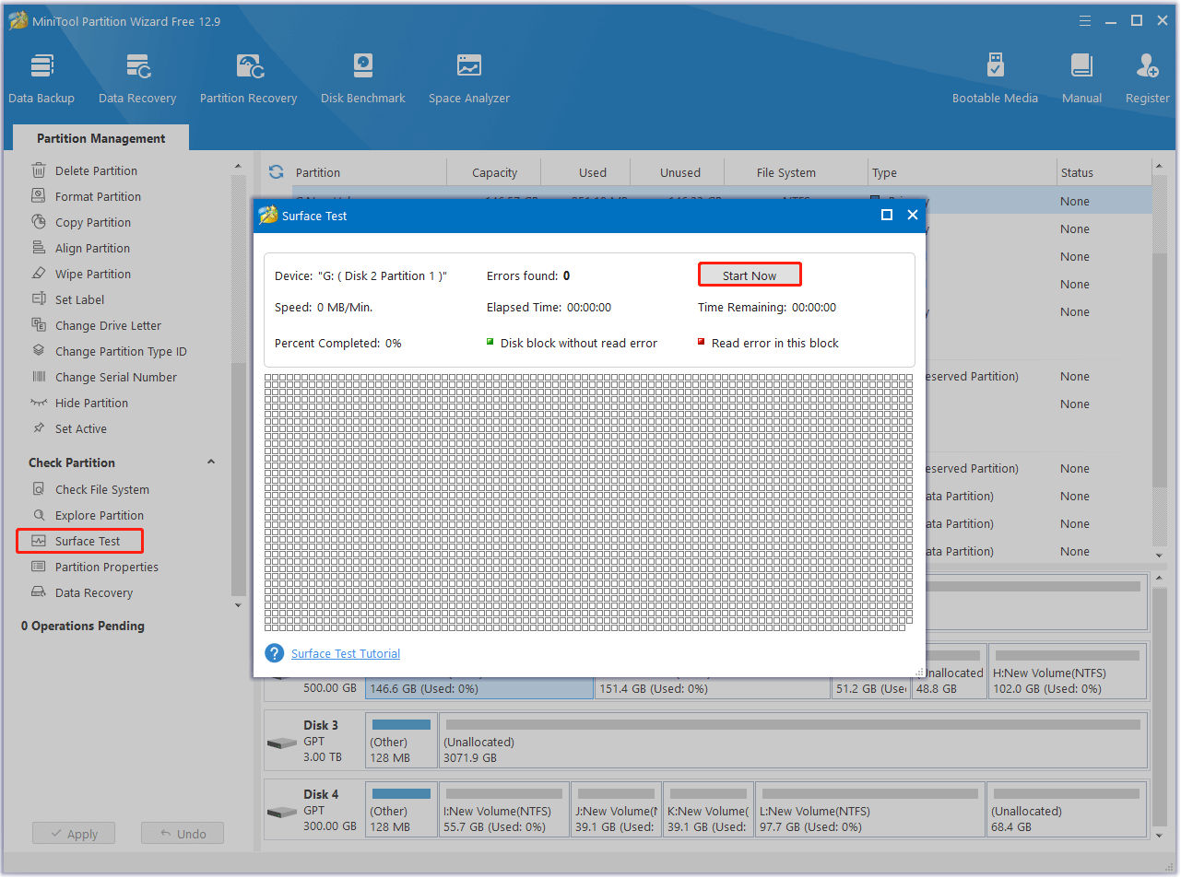Select Set Active in the sidebar
This screenshot has height=878, width=1181.
[80, 428]
